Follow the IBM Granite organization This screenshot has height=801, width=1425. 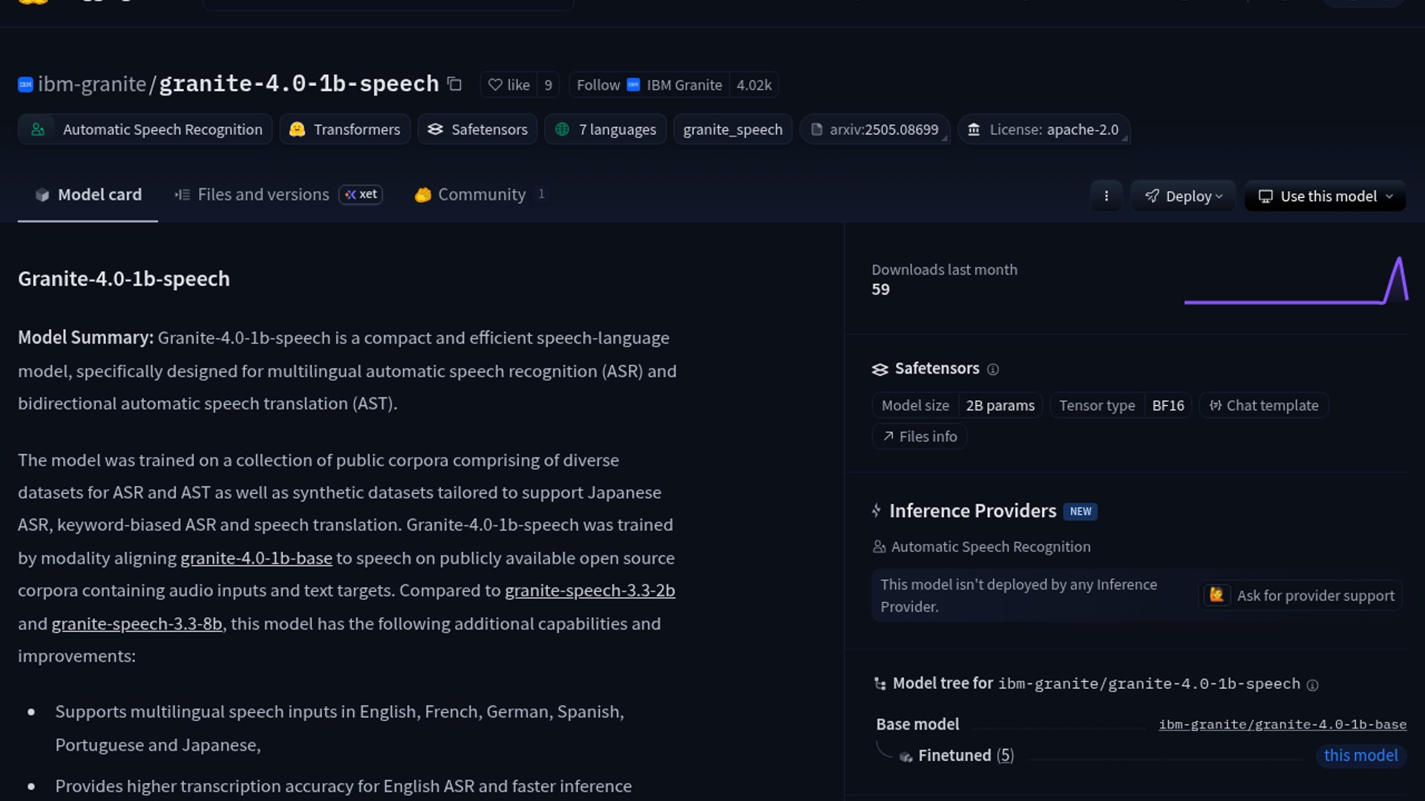[598, 85]
